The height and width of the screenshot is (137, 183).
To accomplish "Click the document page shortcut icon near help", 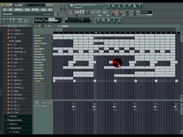I will click(x=135, y=6).
